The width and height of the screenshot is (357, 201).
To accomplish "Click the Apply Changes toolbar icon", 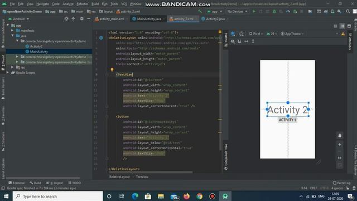I will pyautogui.click(x=260, y=11).
